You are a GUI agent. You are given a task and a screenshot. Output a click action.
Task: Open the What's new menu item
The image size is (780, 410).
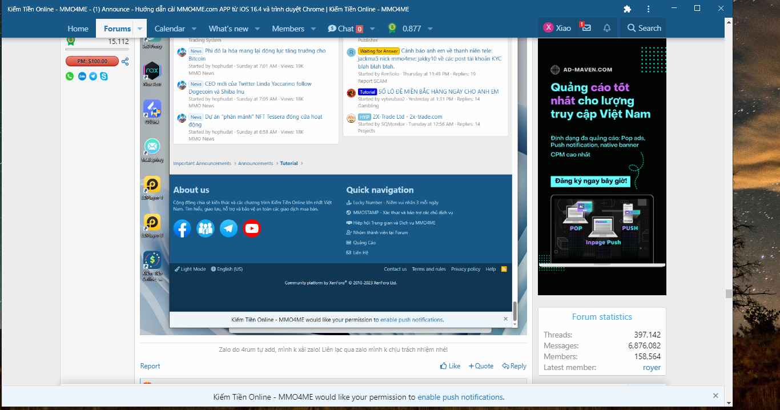pyautogui.click(x=228, y=29)
